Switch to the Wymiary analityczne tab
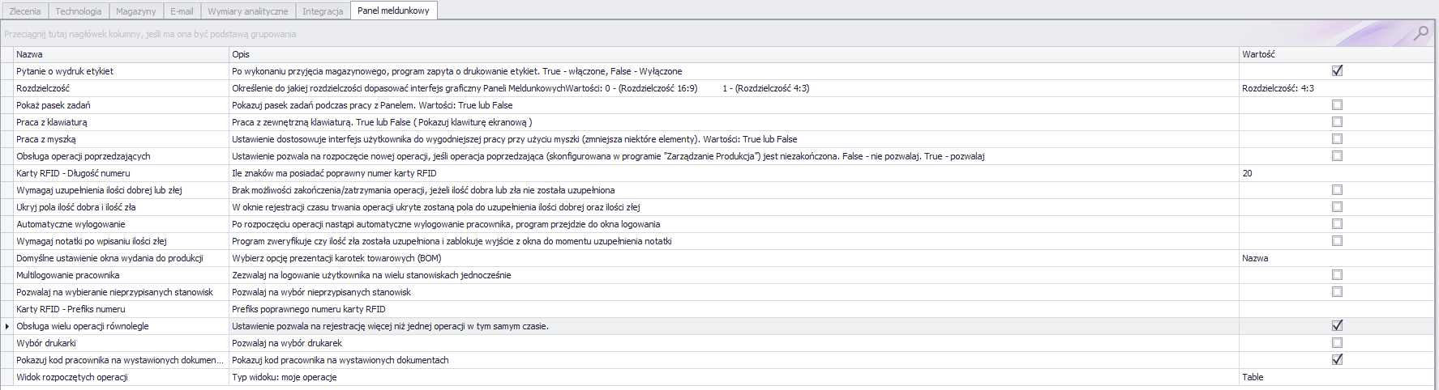The width and height of the screenshot is (1439, 390). click(x=247, y=11)
